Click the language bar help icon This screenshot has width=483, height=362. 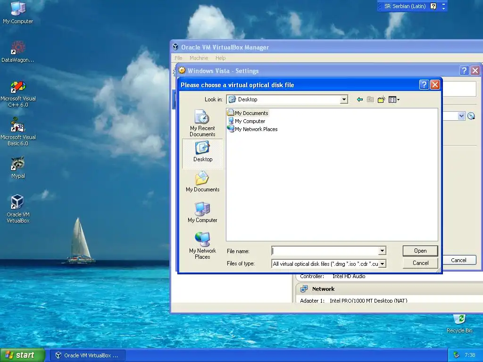click(x=433, y=6)
